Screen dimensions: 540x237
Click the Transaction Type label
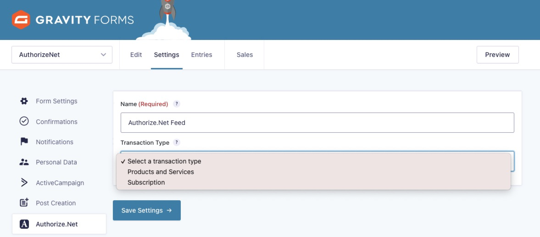point(145,142)
